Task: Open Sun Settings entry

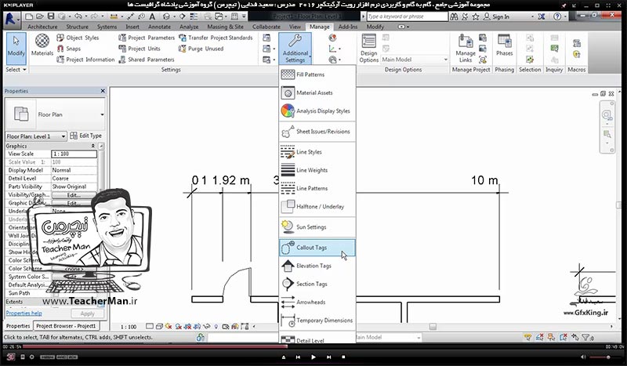Action: (x=317, y=226)
